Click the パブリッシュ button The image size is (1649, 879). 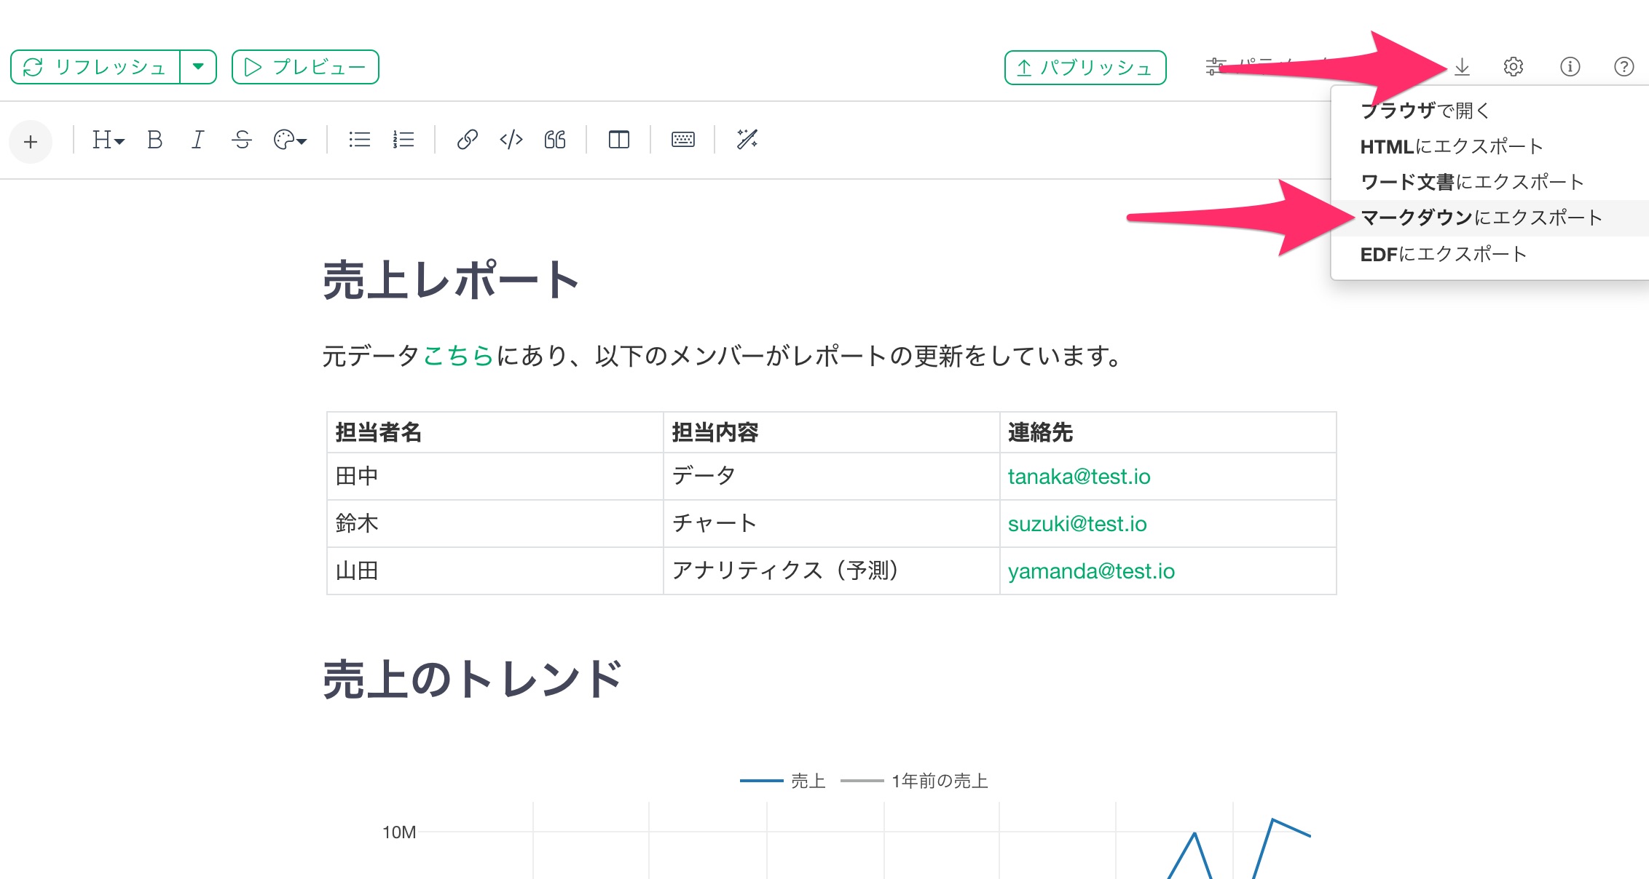click(x=1085, y=68)
